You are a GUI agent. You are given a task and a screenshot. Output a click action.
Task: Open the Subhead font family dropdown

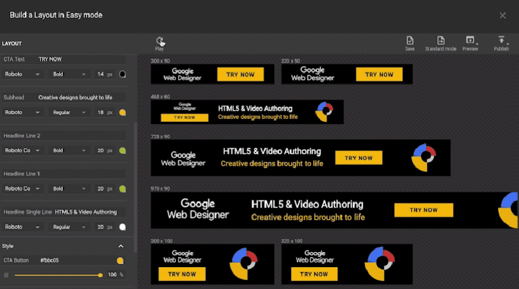pyautogui.click(x=22, y=112)
